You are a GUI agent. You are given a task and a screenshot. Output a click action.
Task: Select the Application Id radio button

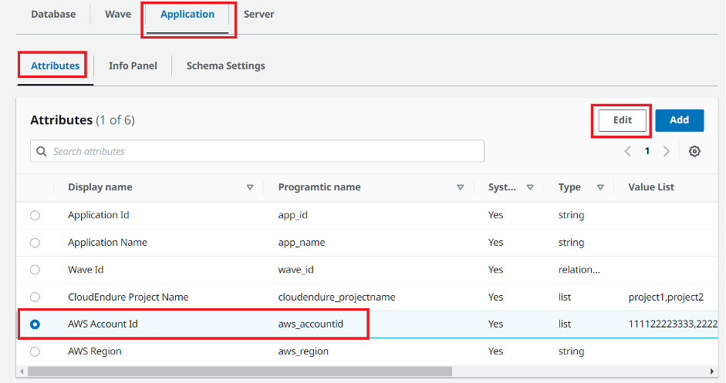[x=35, y=216]
